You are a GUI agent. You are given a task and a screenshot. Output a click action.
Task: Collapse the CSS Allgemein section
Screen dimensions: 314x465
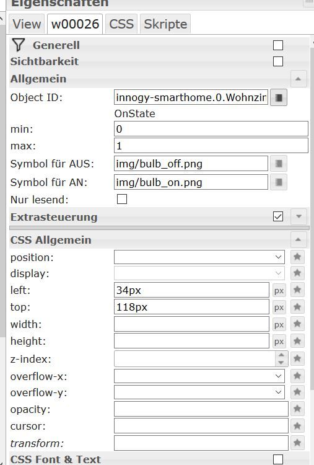(x=299, y=239)
